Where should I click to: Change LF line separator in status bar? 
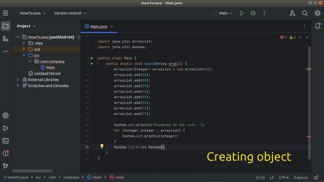coord(272,177)
